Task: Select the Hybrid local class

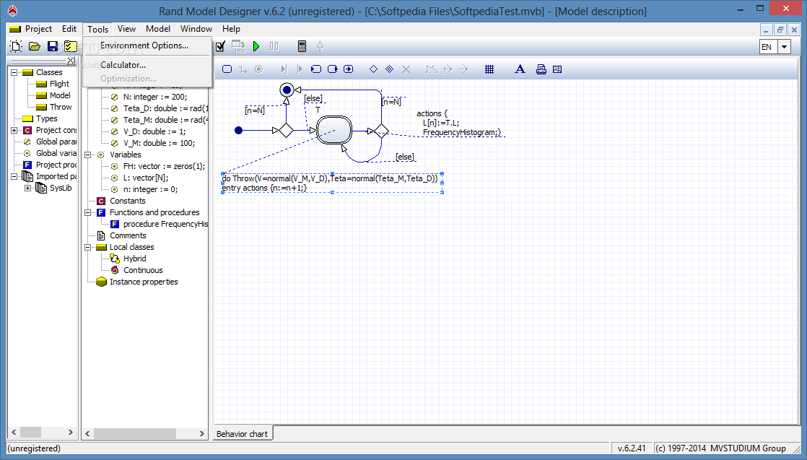Action: (134, 259)
